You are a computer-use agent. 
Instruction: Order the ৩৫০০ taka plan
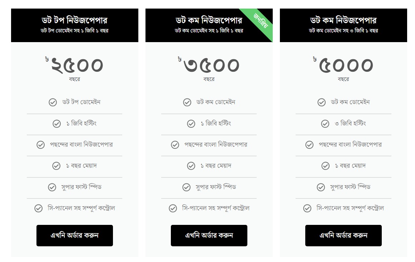tap(209, 235)
